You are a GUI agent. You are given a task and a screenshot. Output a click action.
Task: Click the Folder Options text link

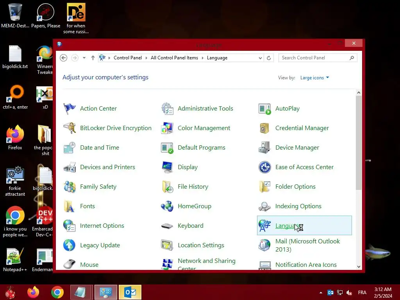click(x=295, y=187)
